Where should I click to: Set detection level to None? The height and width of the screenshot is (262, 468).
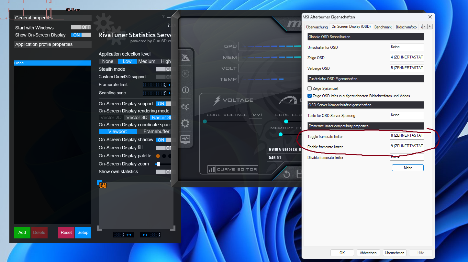point(108,61)
